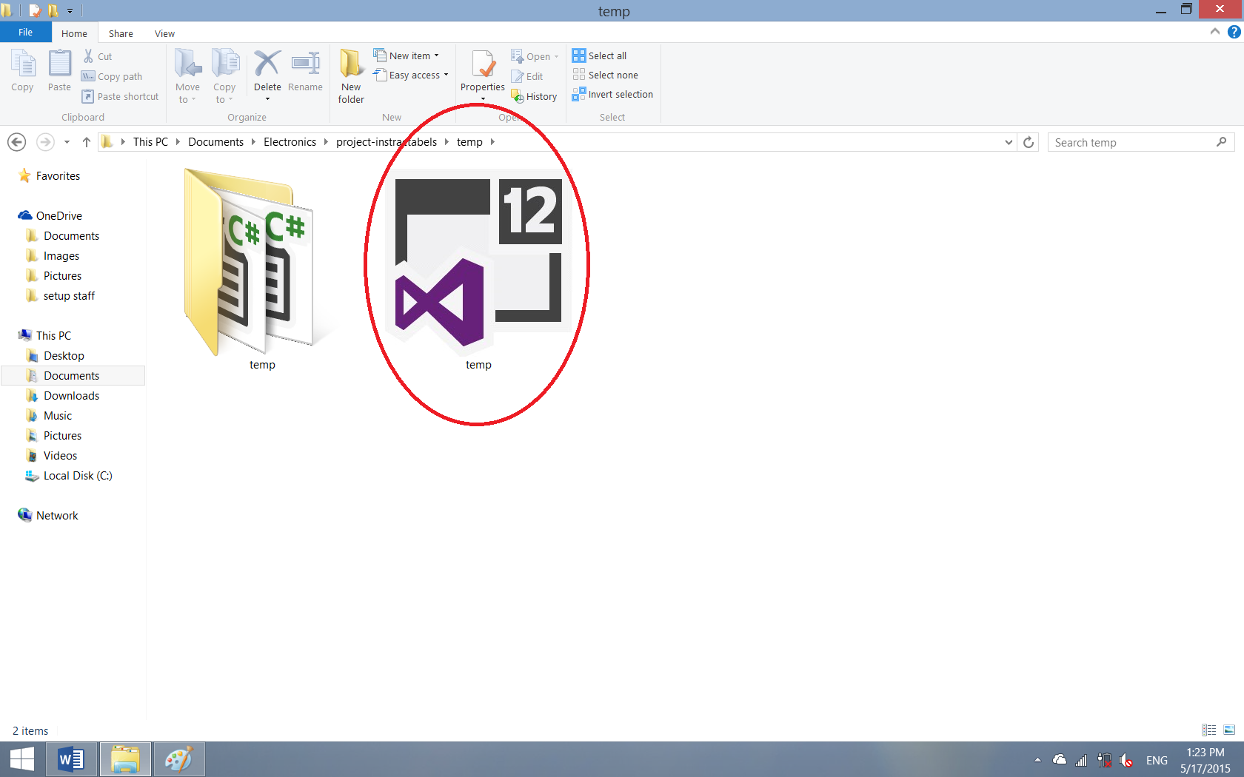Viewport: 1244px width, 777px height.
Task: Open Paint from the taskbar
Action: click(179, 759)
